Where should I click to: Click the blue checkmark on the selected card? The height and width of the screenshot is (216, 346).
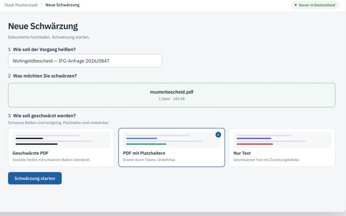pos(218,135)
